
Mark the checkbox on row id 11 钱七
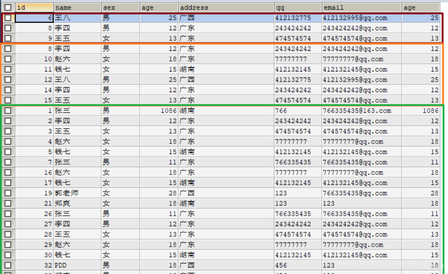click(x=8, y=69)
